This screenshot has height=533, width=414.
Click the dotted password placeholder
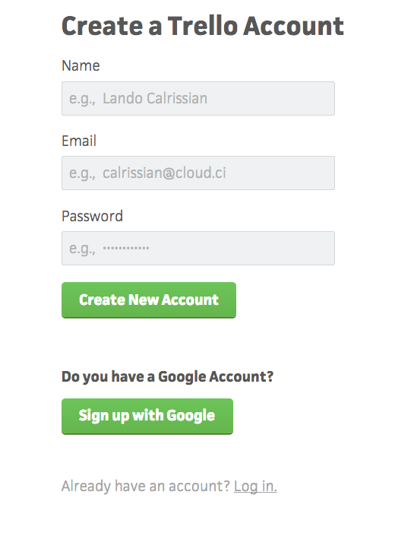click(x=126, y=248)
